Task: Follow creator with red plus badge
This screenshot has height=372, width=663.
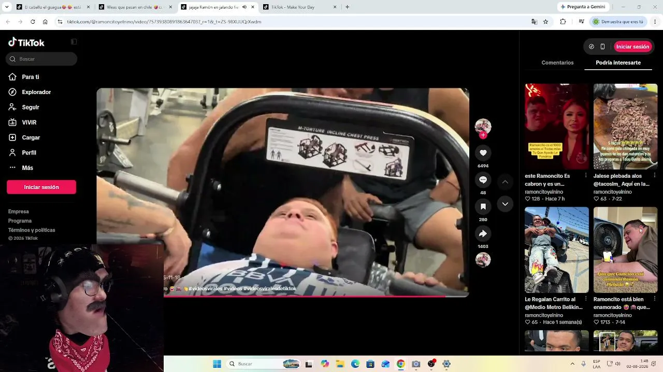Action: pos(483,135)
